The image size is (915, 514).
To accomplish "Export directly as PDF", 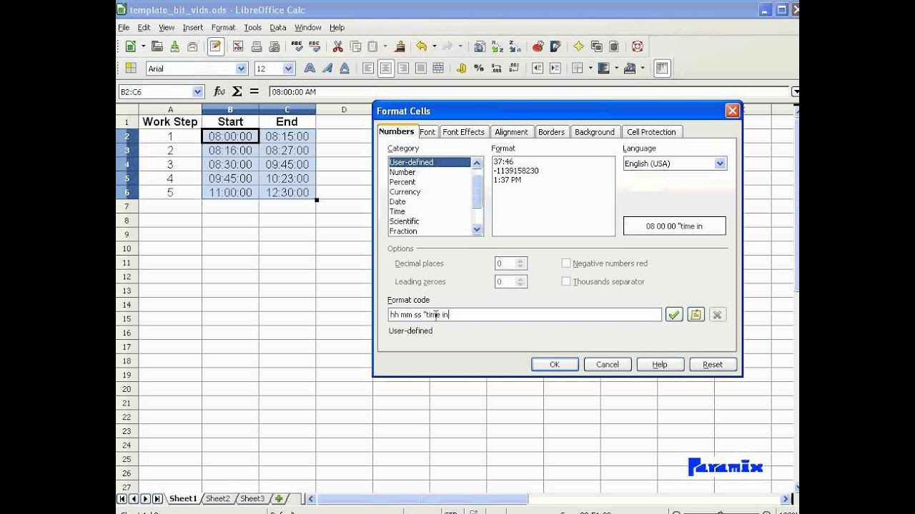I will [238, 46].
